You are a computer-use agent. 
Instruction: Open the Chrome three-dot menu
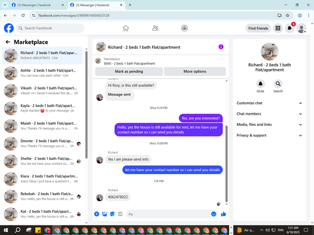[308, 15]
